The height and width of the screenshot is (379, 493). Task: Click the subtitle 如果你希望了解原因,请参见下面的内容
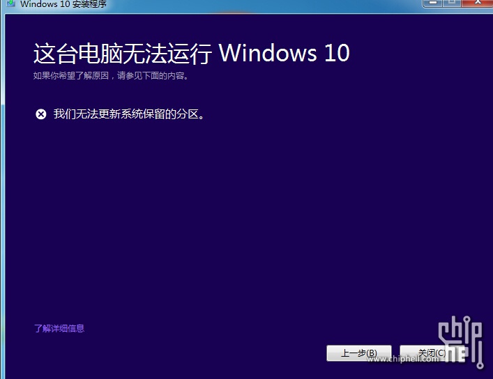coord(112,76)
